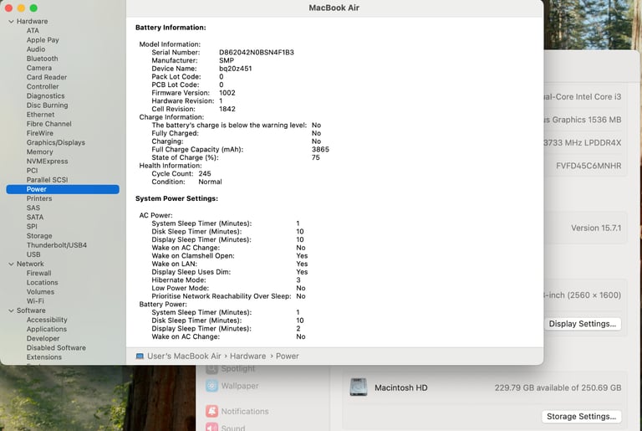Image resolution: width=642 pixels, height=431 pixels.
Task: Choose Controller in the Hardware list
Action: pos(43,87)
